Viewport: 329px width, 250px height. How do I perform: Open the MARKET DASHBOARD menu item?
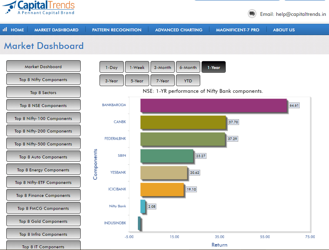(56, 30)
